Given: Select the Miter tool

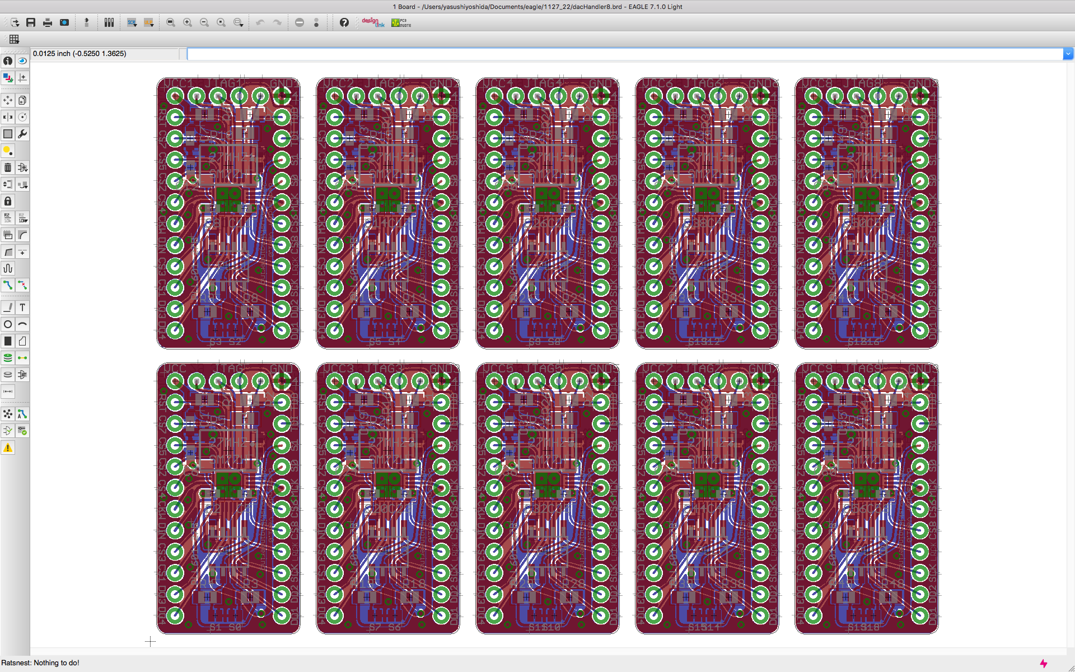Looking at the screenshot, I should pyautogui.click(x=22, y=235).
